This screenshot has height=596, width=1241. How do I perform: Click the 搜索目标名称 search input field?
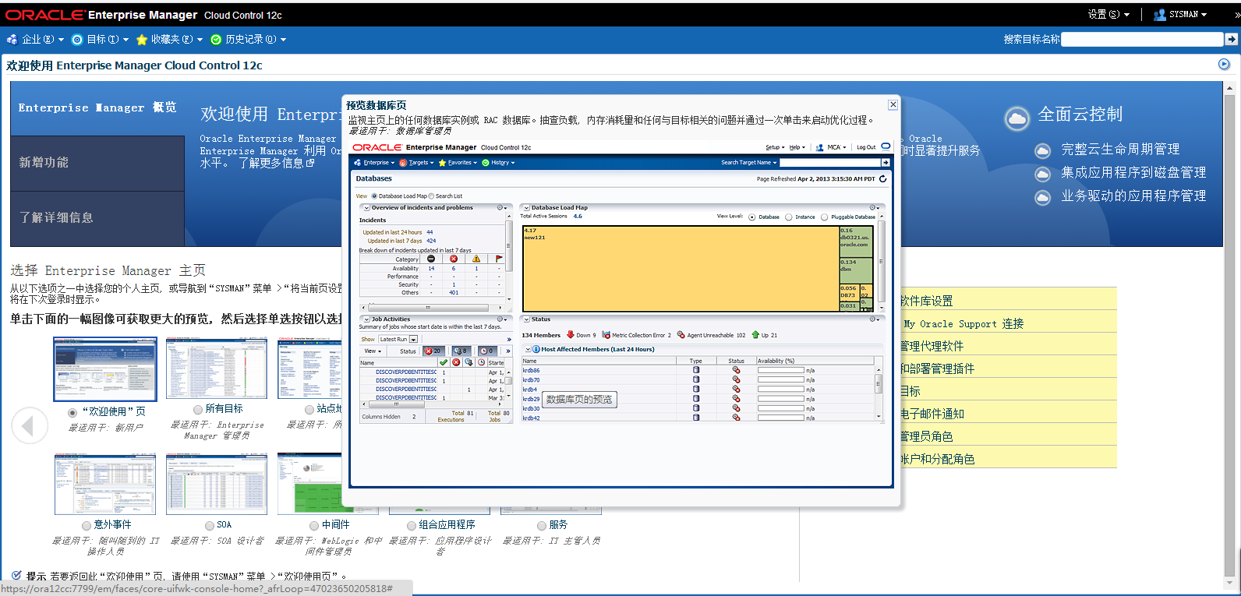pos(1142,39)
